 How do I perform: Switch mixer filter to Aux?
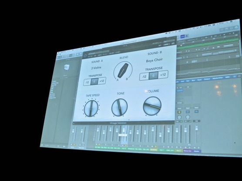point(188,81)
